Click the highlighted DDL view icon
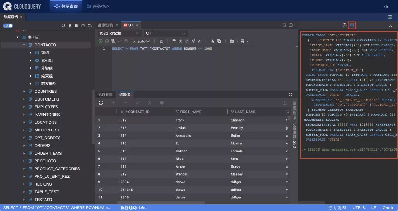The height and width of the screenshot is (211, 398). 352,25
